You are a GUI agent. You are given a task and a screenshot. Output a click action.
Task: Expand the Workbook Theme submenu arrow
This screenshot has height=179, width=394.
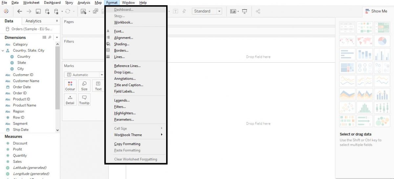click(x=162, y=135)
